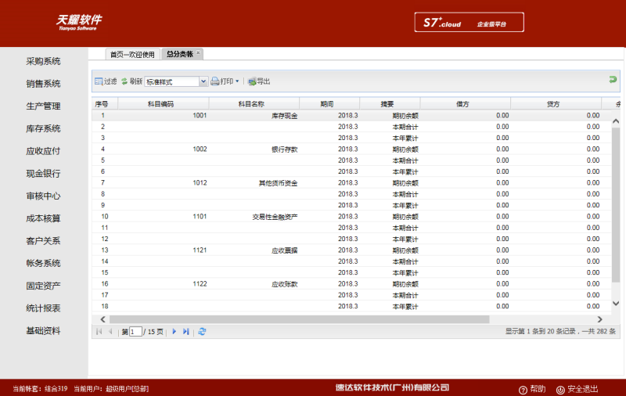Click the page number input field

click(x=135, y=331)
